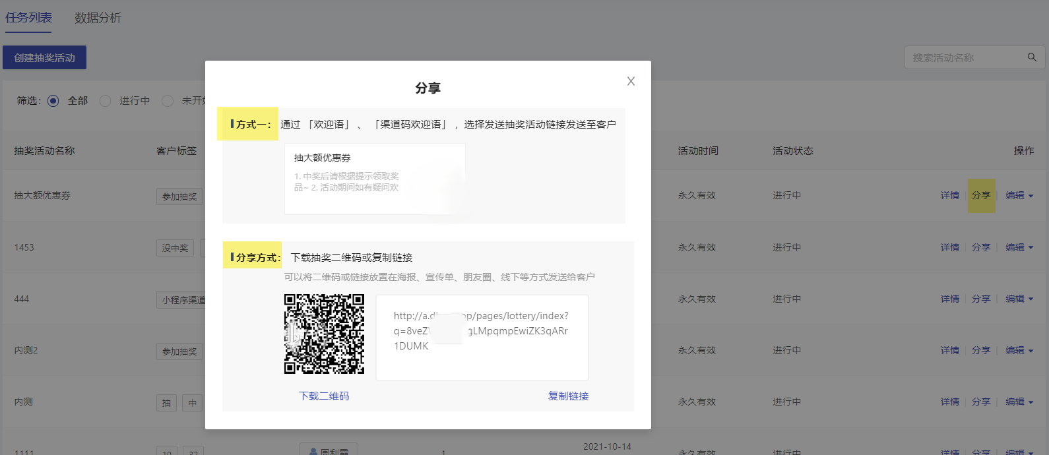Click the 参加抽奖 tag in 抽大额优惠券 row

179,197
